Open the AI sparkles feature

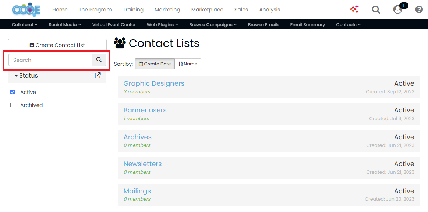click(x=354, y=10)
